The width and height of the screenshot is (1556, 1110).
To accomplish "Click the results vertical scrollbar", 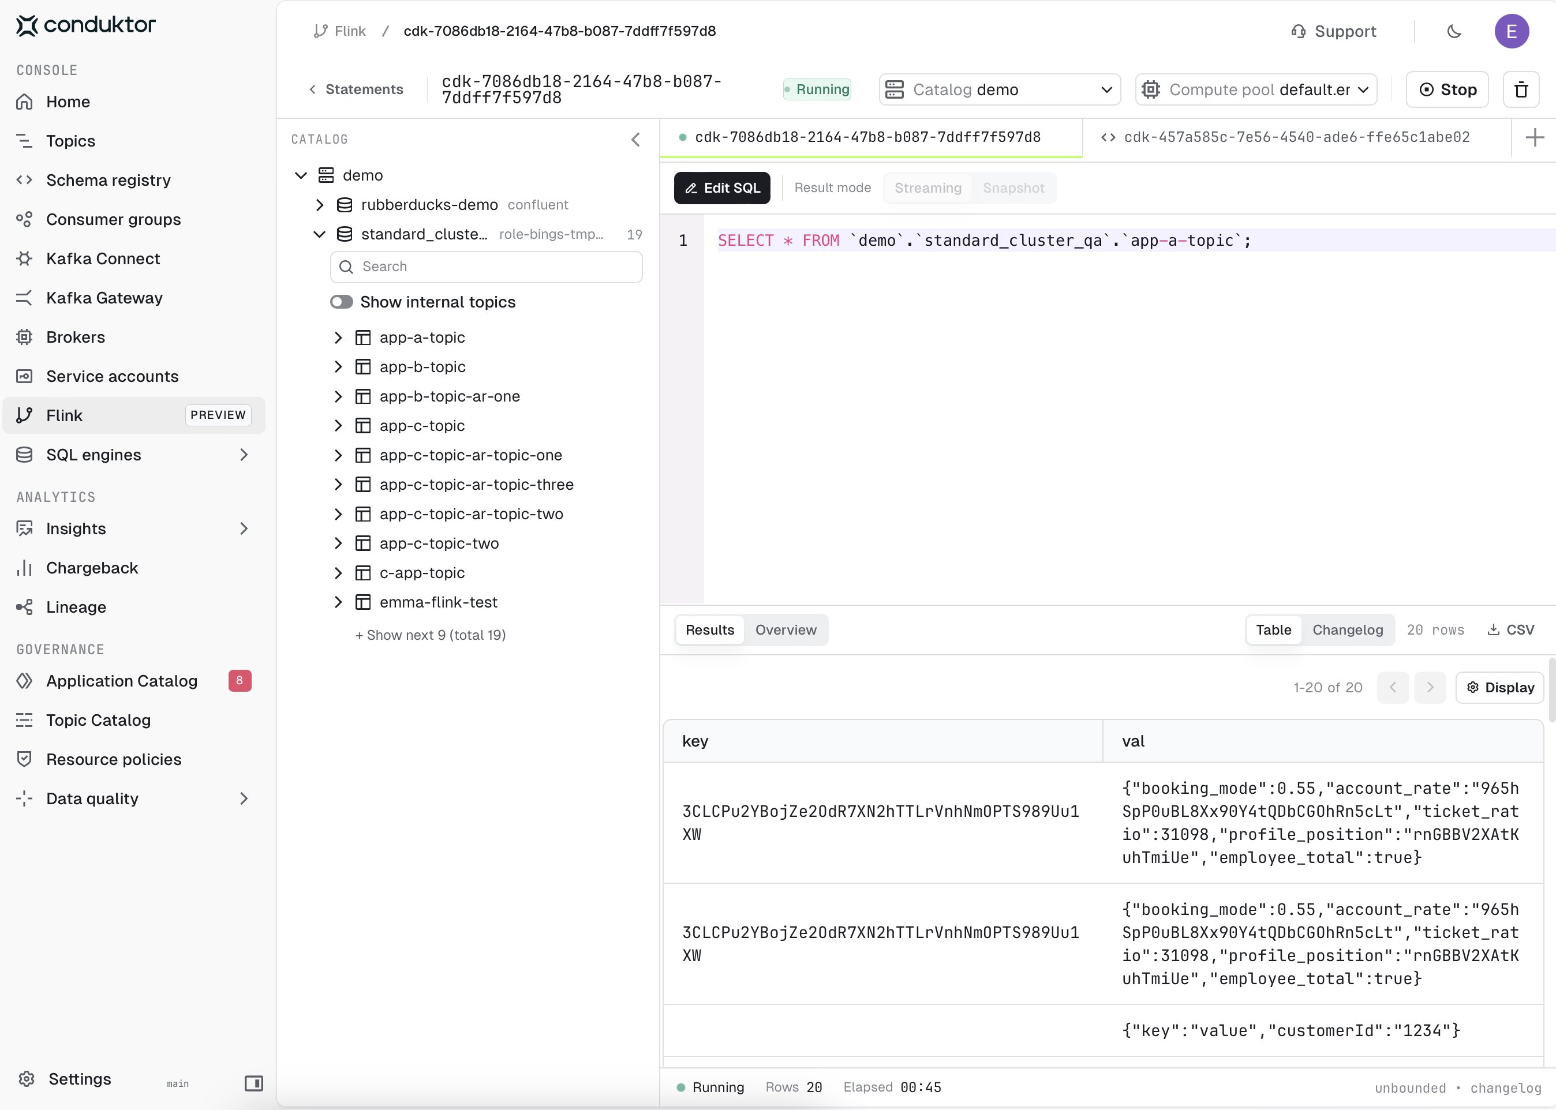I will (1551, 691).
